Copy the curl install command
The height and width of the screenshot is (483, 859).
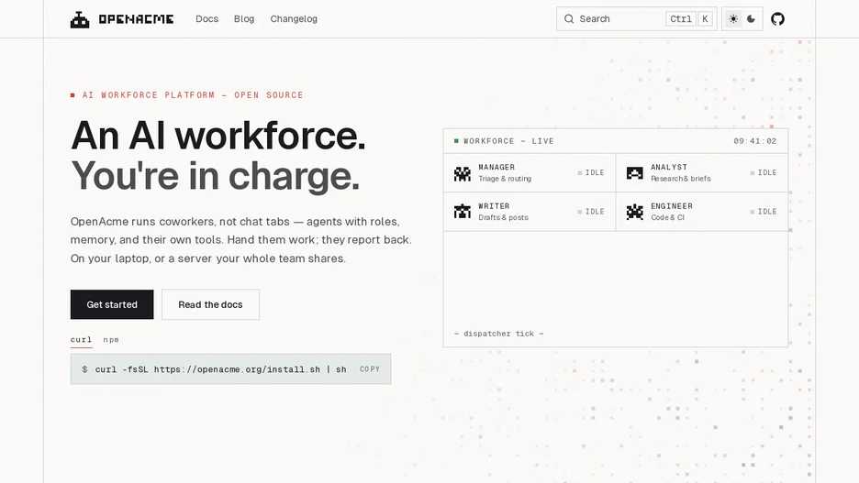click(x=370, y=369)
